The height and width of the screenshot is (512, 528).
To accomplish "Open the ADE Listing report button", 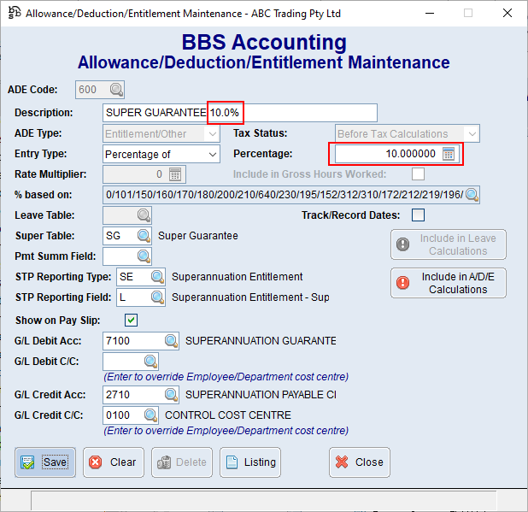I will click(x=250, y=462).
